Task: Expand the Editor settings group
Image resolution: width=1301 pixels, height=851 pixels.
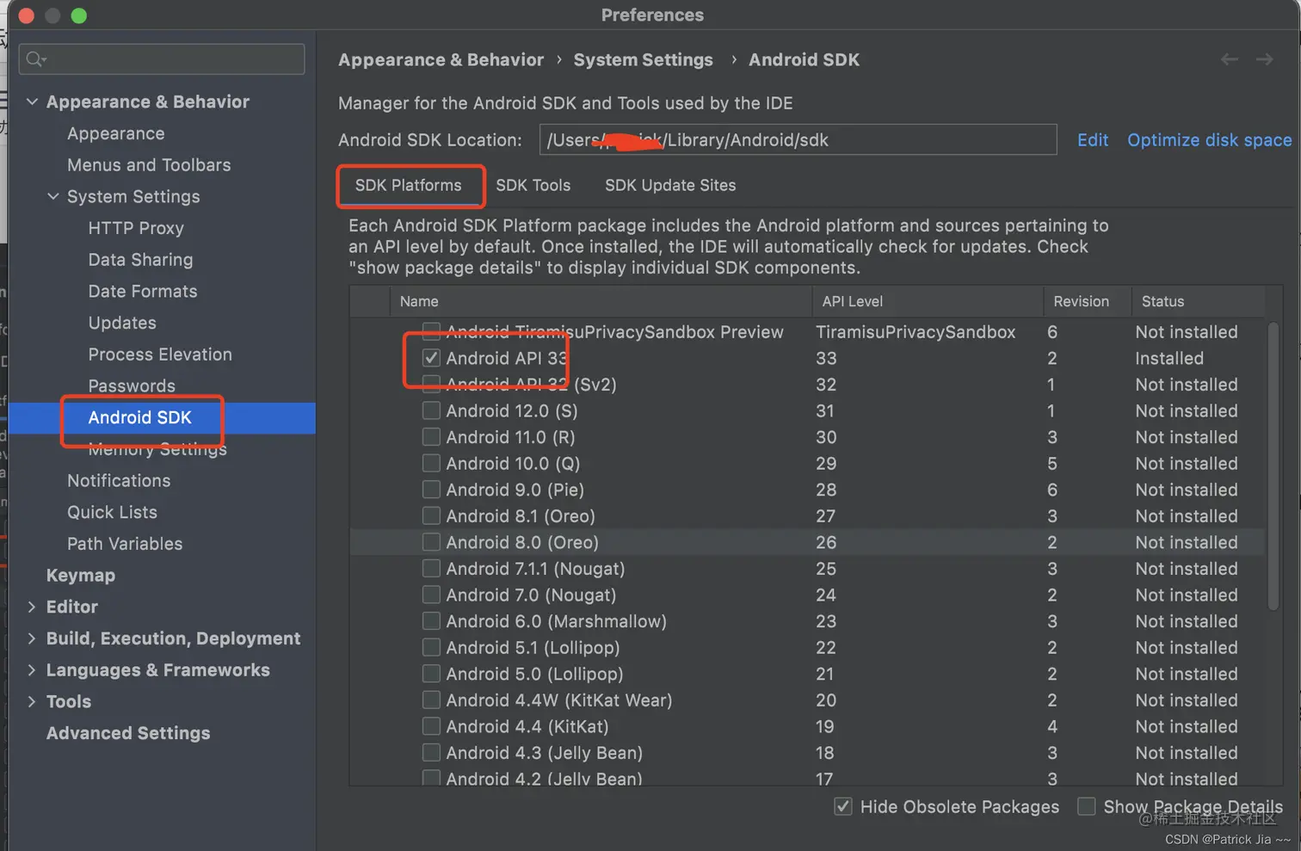Action: pos(32,607)
